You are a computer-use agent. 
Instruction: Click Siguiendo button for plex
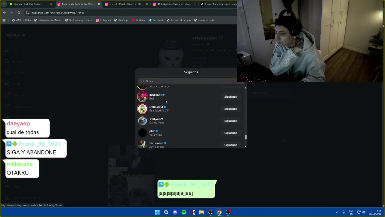pos(231,133)
